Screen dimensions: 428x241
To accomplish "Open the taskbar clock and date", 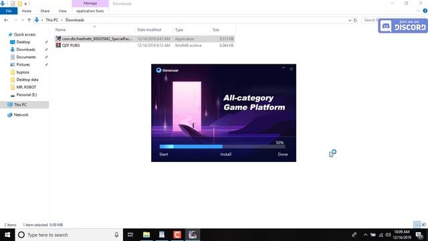I will [x=402, y=235].
